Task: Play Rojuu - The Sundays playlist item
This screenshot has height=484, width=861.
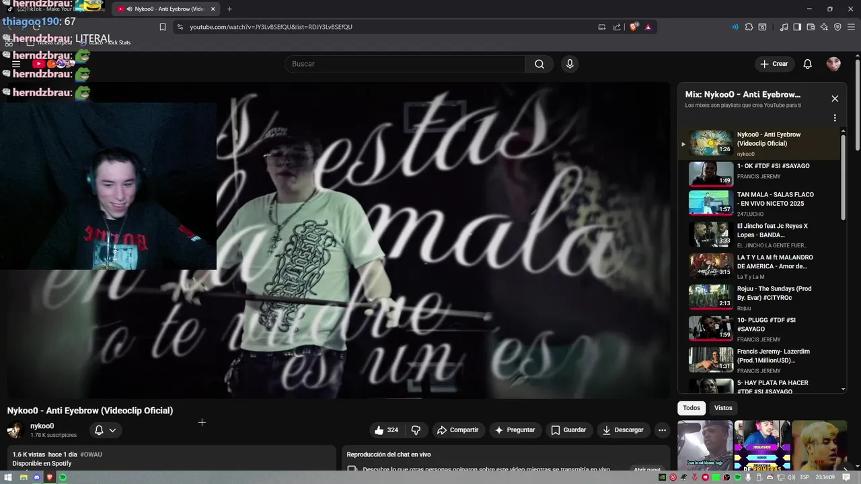Action: coord(759,298)
